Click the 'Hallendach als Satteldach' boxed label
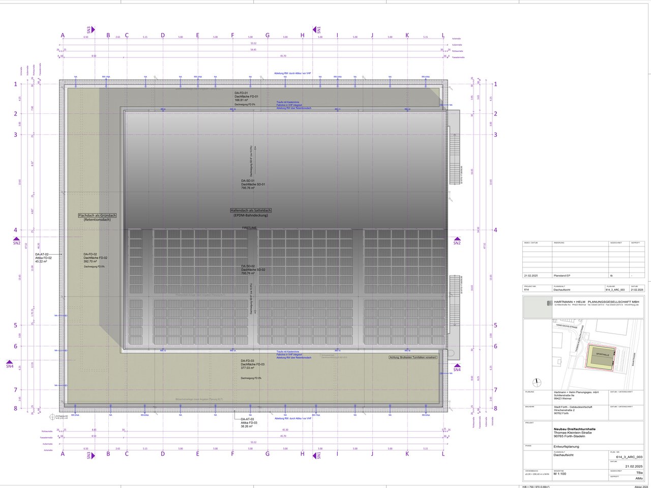 pos(251,210)
